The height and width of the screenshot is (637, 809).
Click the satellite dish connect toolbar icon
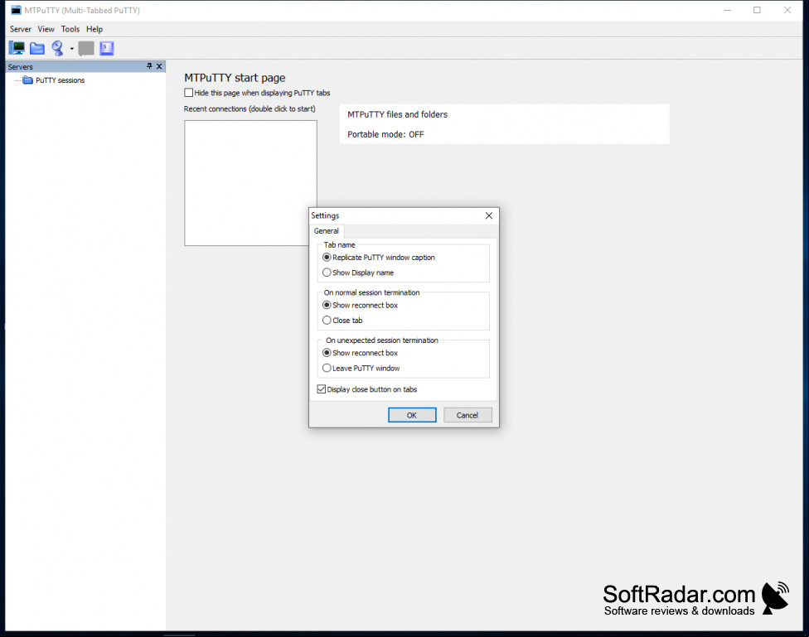click(x=57, y=49)
